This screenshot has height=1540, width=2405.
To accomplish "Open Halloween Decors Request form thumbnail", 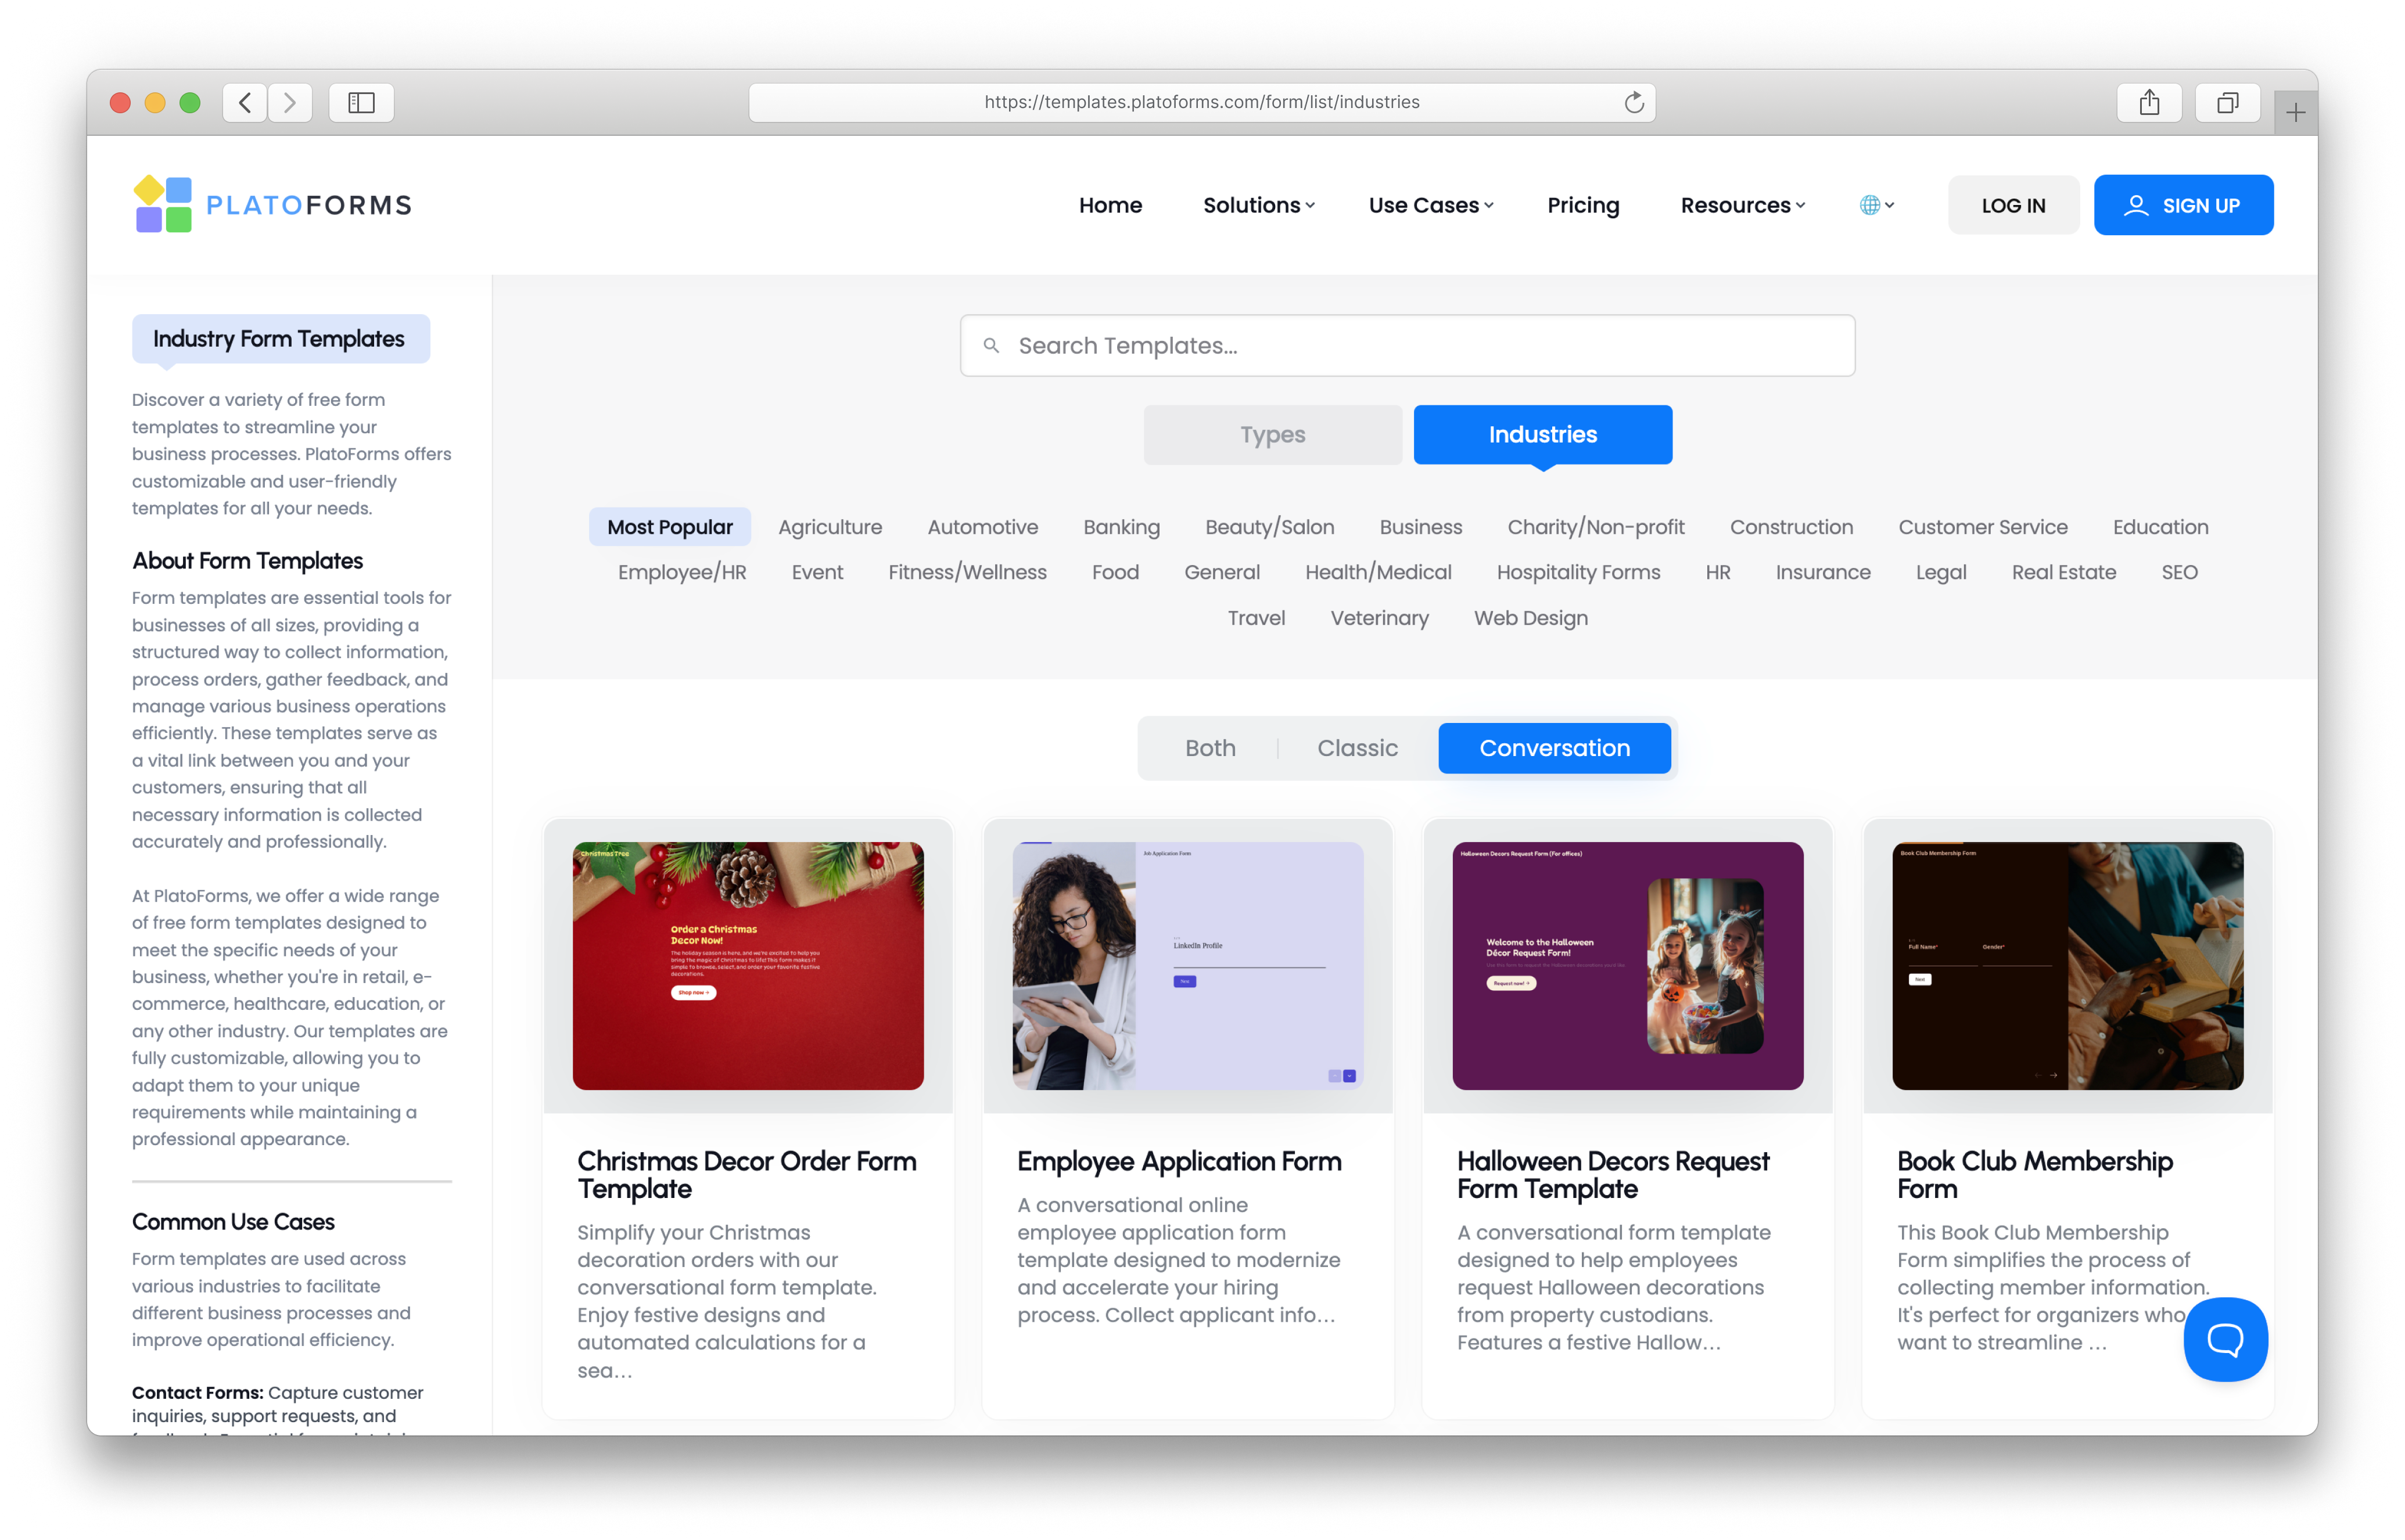I will (1627, 966).
